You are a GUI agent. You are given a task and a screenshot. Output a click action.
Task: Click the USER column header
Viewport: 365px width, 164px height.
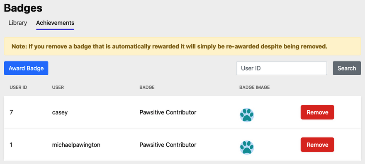click(x=58, y=88)
